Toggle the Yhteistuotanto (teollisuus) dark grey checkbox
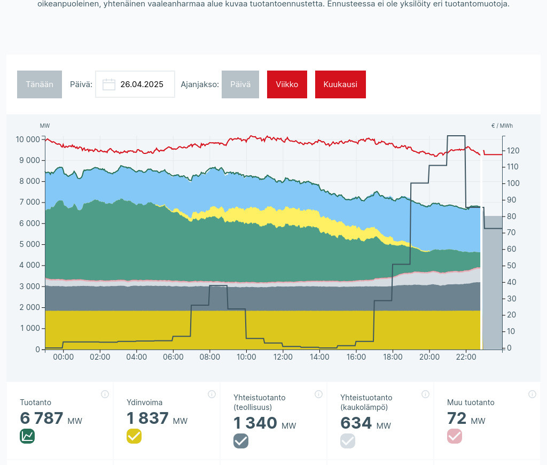 click(x=241, y=441)
